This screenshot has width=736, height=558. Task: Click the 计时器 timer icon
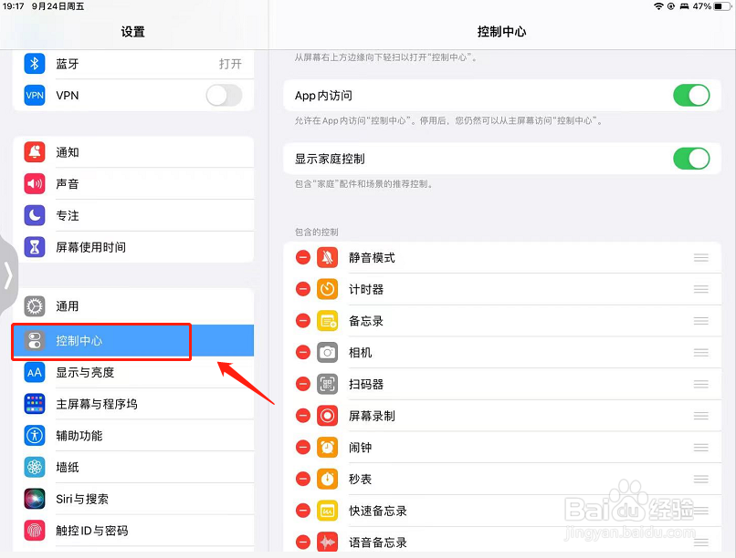[327, 289]
